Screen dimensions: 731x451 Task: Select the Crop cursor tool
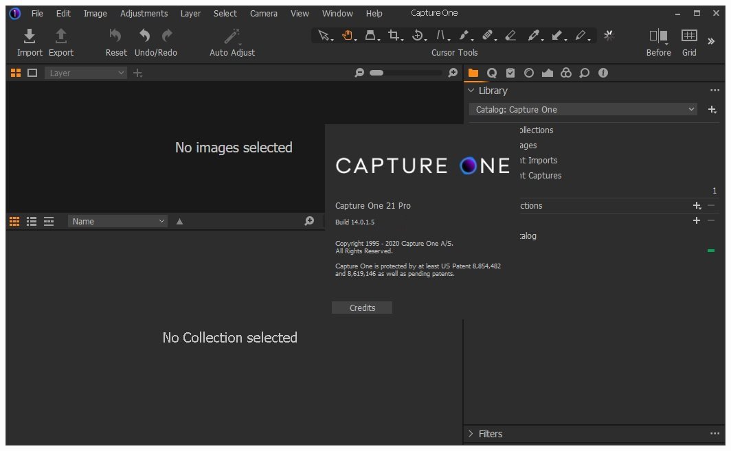coord(394,36)
